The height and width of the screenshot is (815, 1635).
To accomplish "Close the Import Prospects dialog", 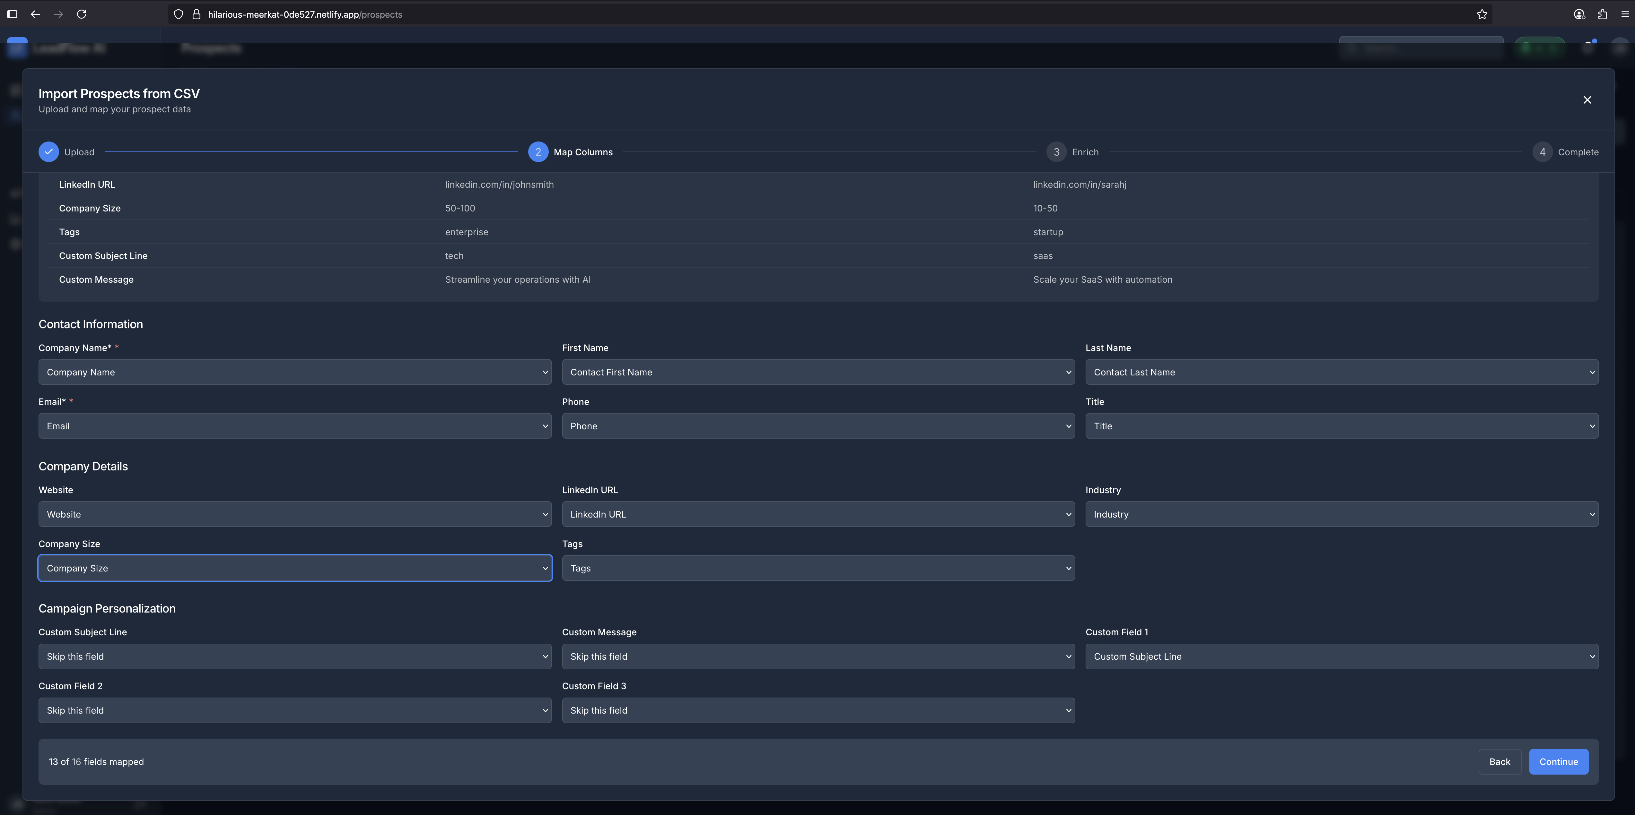I will click(x=1587, y=99).
